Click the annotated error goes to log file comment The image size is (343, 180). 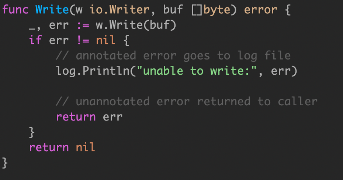click(x=173, y=56)
